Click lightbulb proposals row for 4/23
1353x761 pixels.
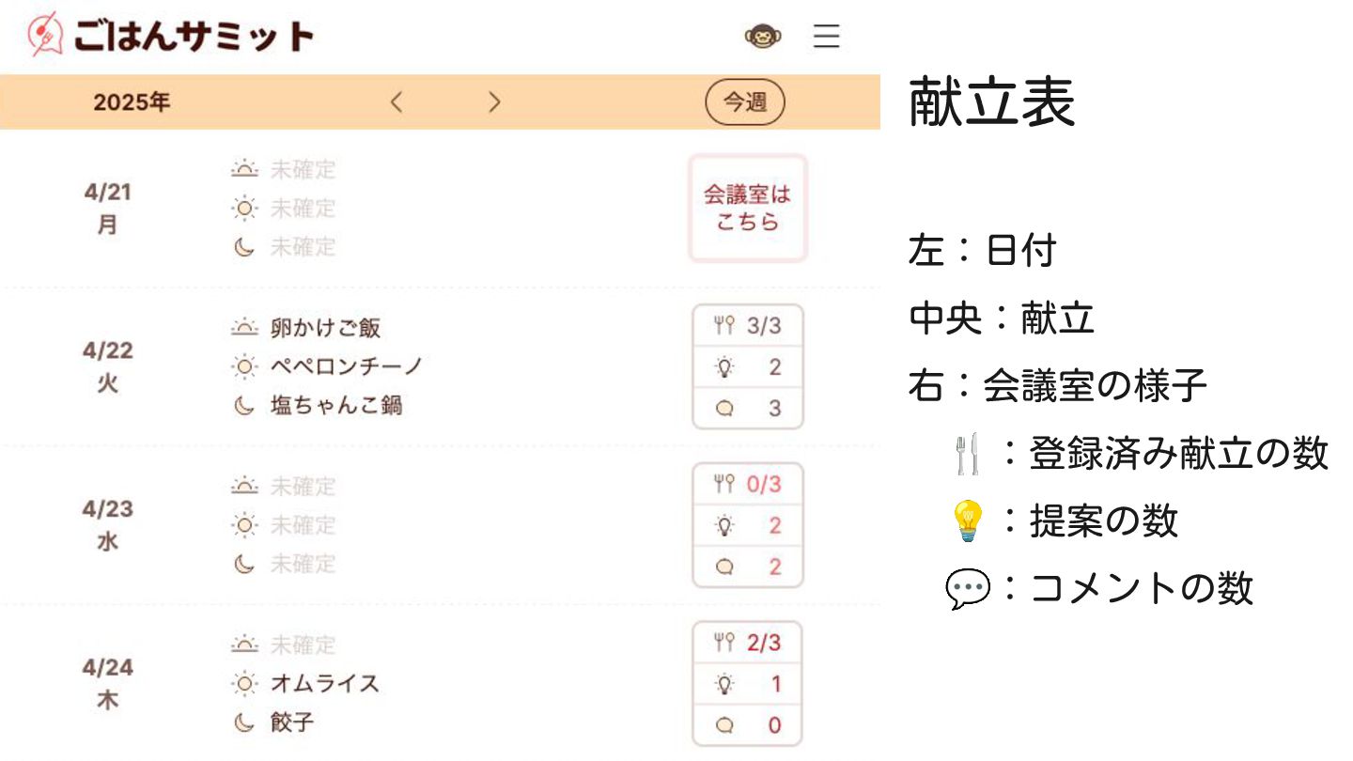coord(748,525)
